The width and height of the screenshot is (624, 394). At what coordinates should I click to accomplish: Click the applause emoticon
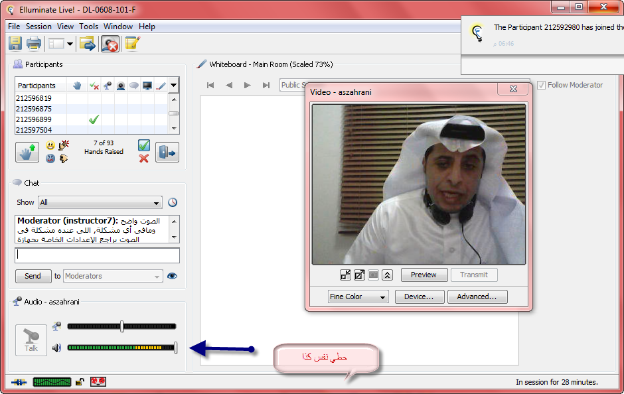[x=64, y=145]
